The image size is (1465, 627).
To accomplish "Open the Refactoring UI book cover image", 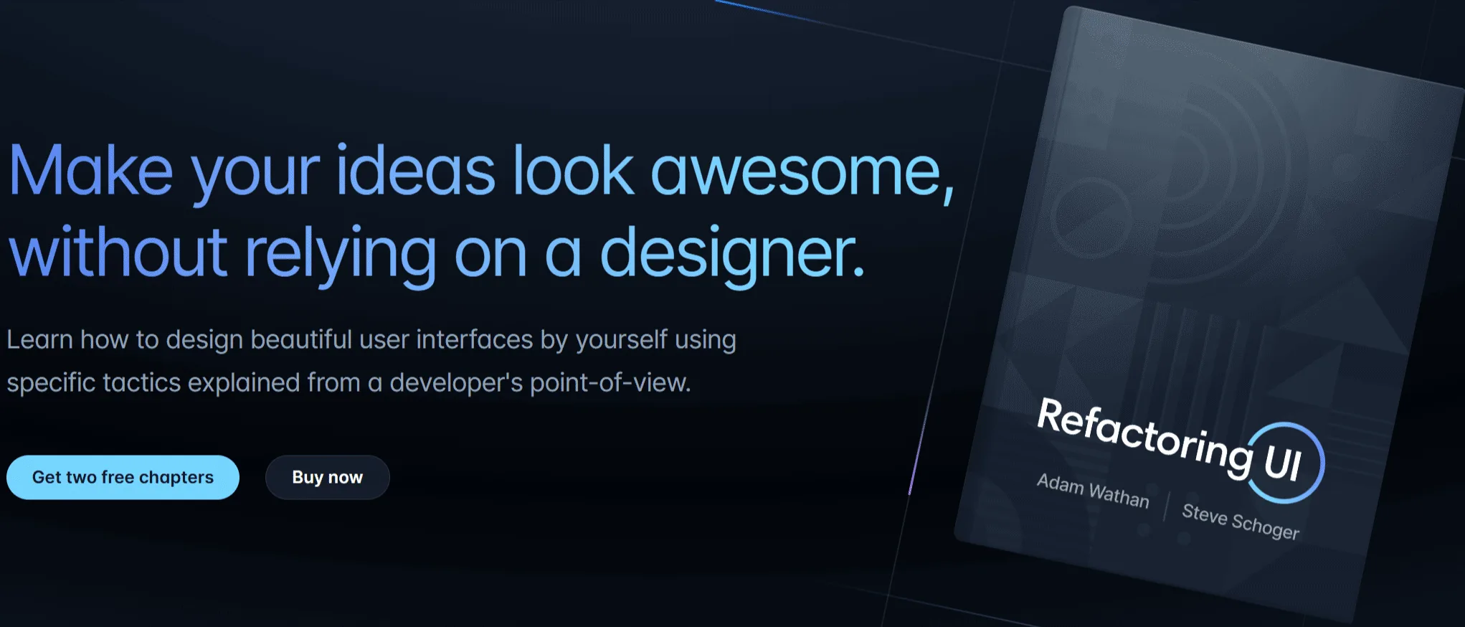I will point(1209,313).
